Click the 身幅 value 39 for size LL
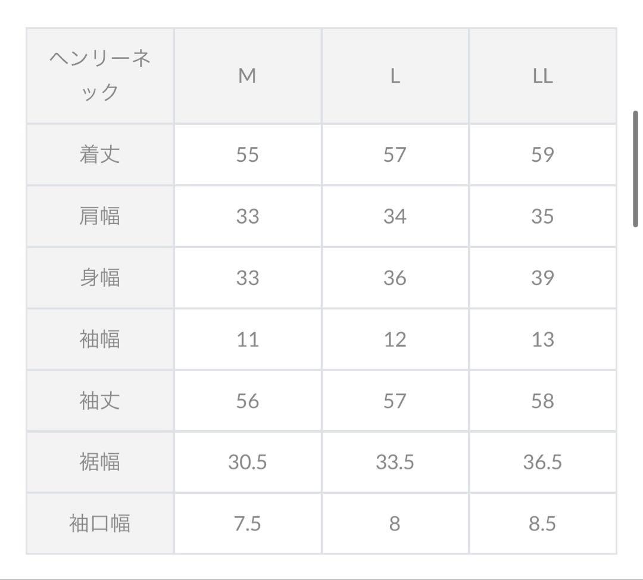 tap(543, 278)
